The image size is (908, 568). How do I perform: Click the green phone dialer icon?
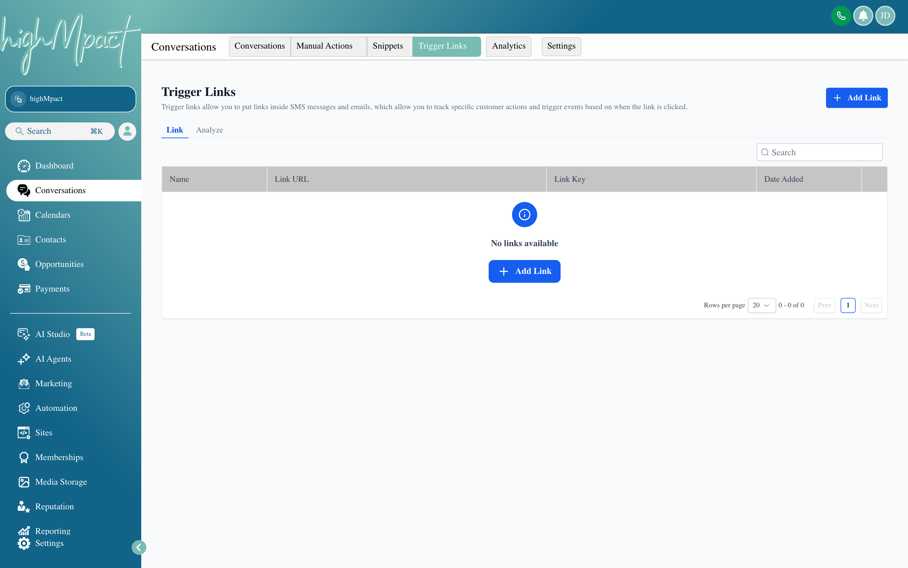tap(841, 16)
